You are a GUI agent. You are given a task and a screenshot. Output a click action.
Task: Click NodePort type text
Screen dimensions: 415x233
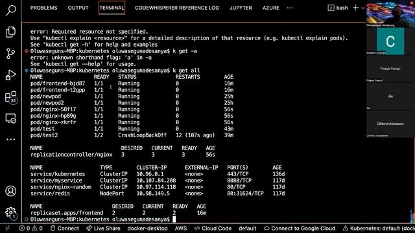tap(112, 194)
